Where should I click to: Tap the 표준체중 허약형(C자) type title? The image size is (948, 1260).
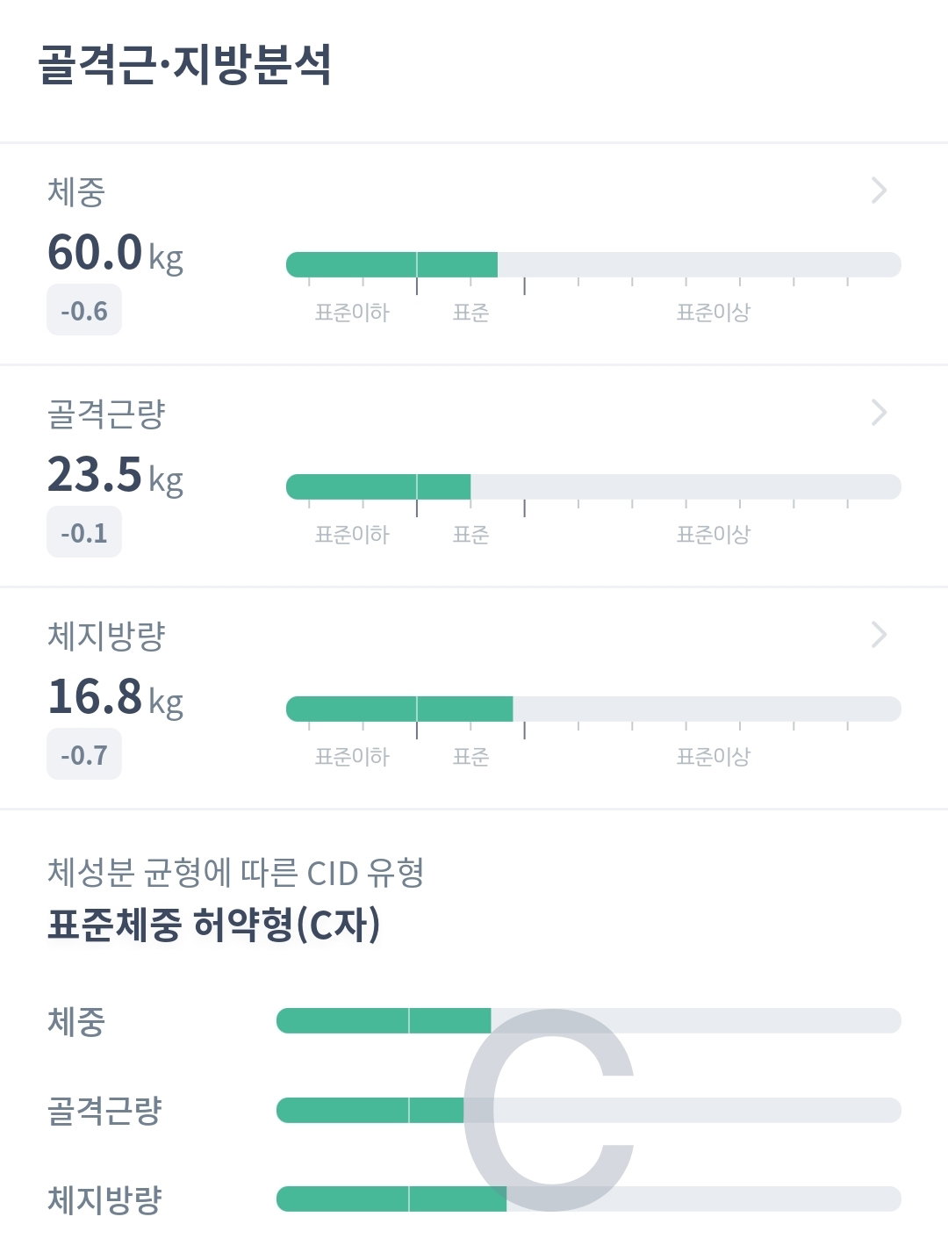click(x=214, y=925)
